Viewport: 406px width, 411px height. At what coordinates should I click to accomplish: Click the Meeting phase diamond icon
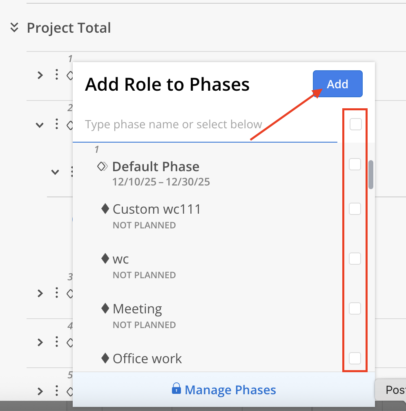(x=105, y=308)
